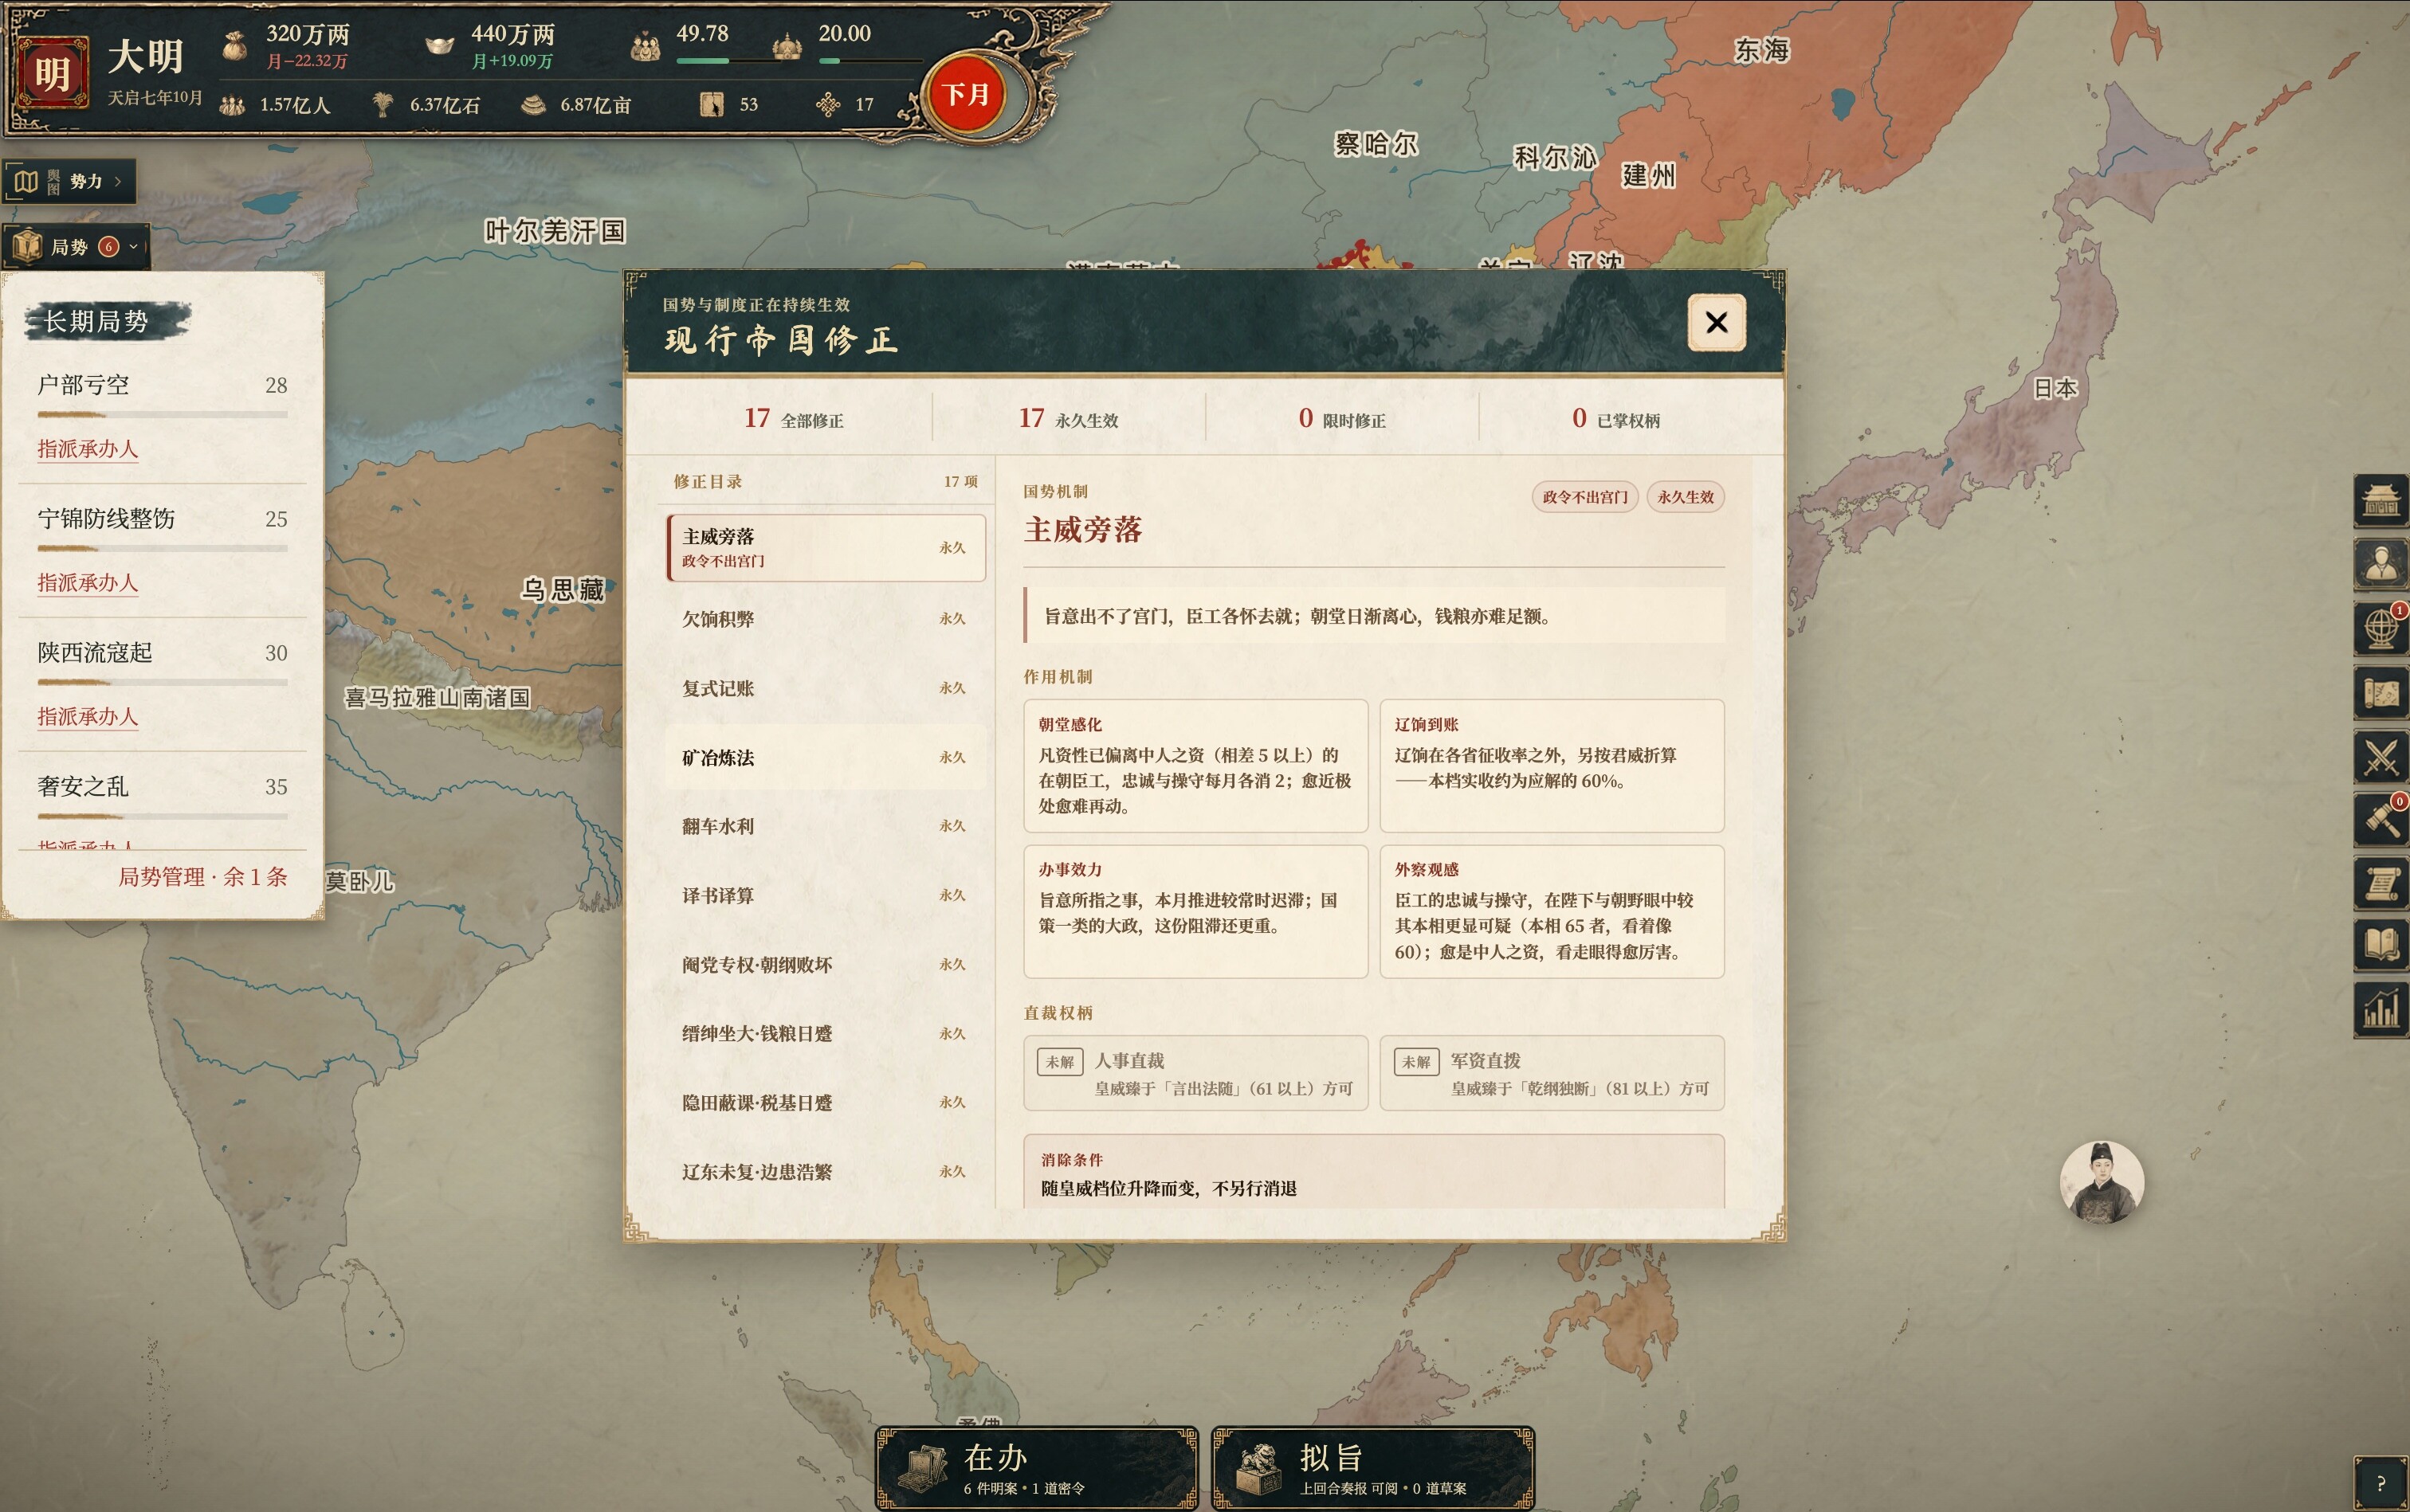The image size is (2410, 1512).
Task: Open the crossed swords military icon
Action: 2380,756
